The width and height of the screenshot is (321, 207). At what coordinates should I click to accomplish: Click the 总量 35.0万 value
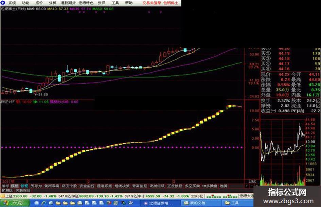[282, 90]
